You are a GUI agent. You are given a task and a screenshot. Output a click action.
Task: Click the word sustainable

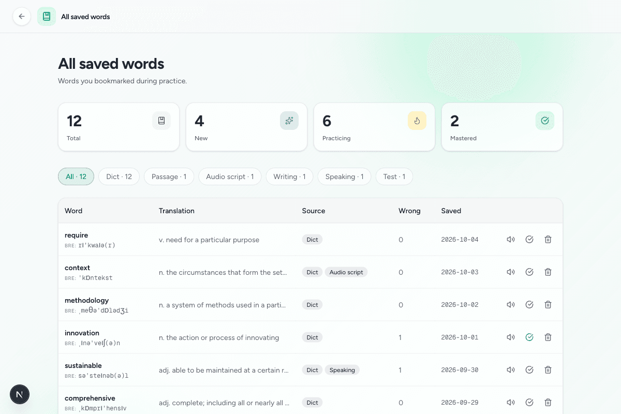click(x=83, y=366)
